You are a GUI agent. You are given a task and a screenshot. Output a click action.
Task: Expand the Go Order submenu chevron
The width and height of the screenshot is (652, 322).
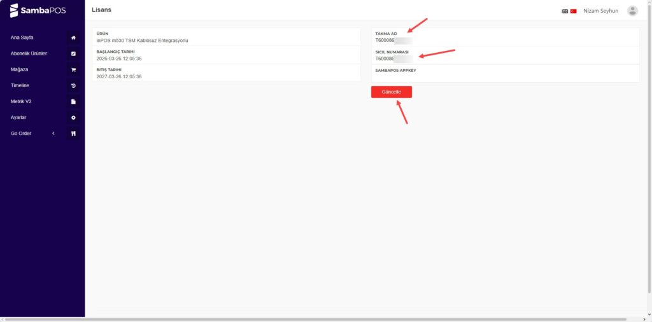tap(53, 134)
